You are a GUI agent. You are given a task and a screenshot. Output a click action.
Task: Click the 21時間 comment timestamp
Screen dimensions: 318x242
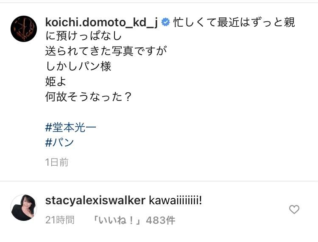[x=60, y=220]
